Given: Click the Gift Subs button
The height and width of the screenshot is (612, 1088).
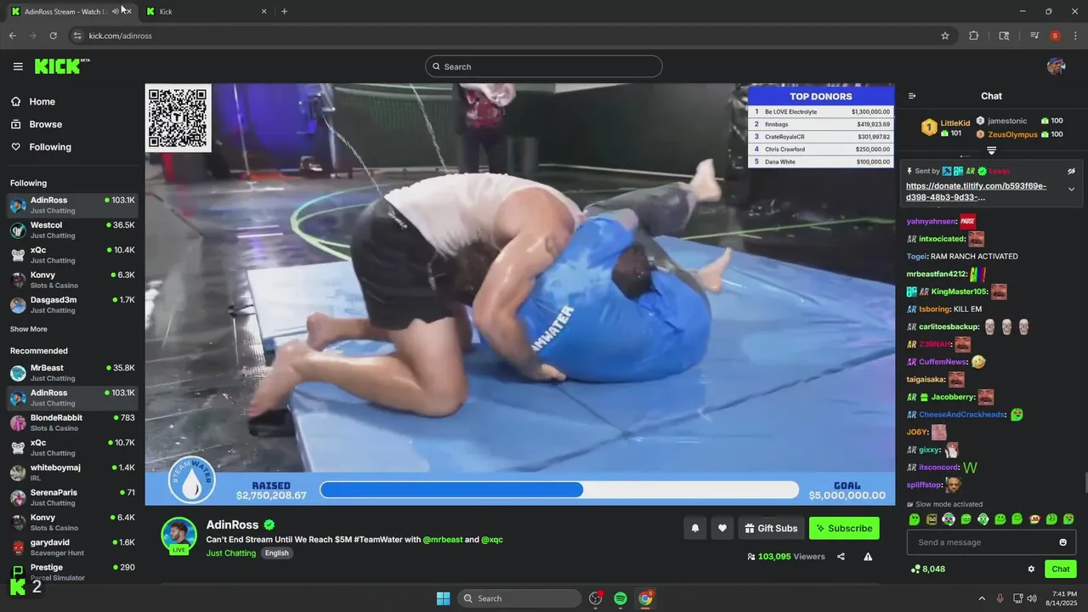Looking at the screenshot, I should (x=771, y=528).
